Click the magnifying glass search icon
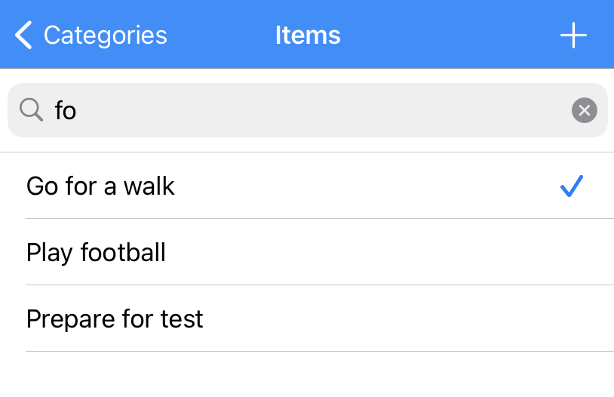Image resolution: width=614 pixels, height=397 pixels. [31, 109]
